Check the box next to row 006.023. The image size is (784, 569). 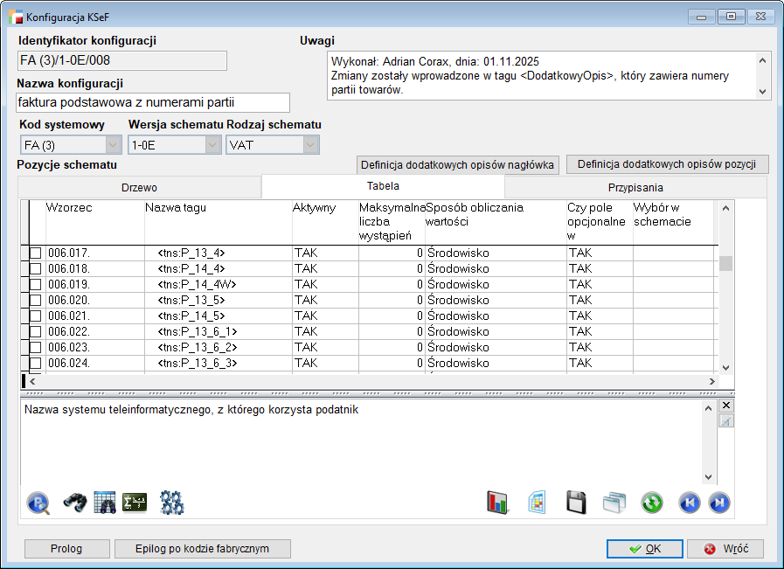(36, 348)
